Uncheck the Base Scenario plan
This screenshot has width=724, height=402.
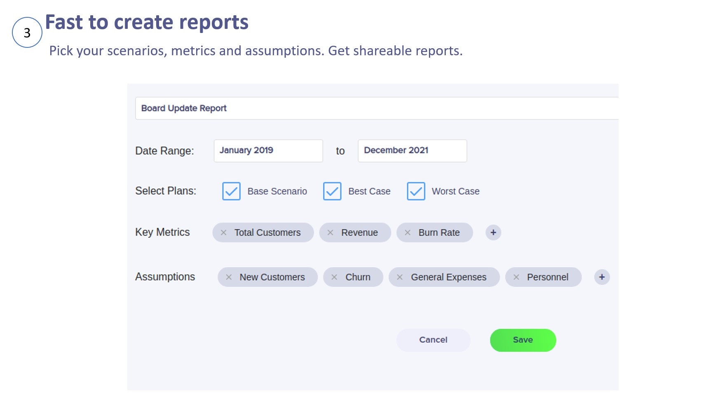(x=231, y=191)
